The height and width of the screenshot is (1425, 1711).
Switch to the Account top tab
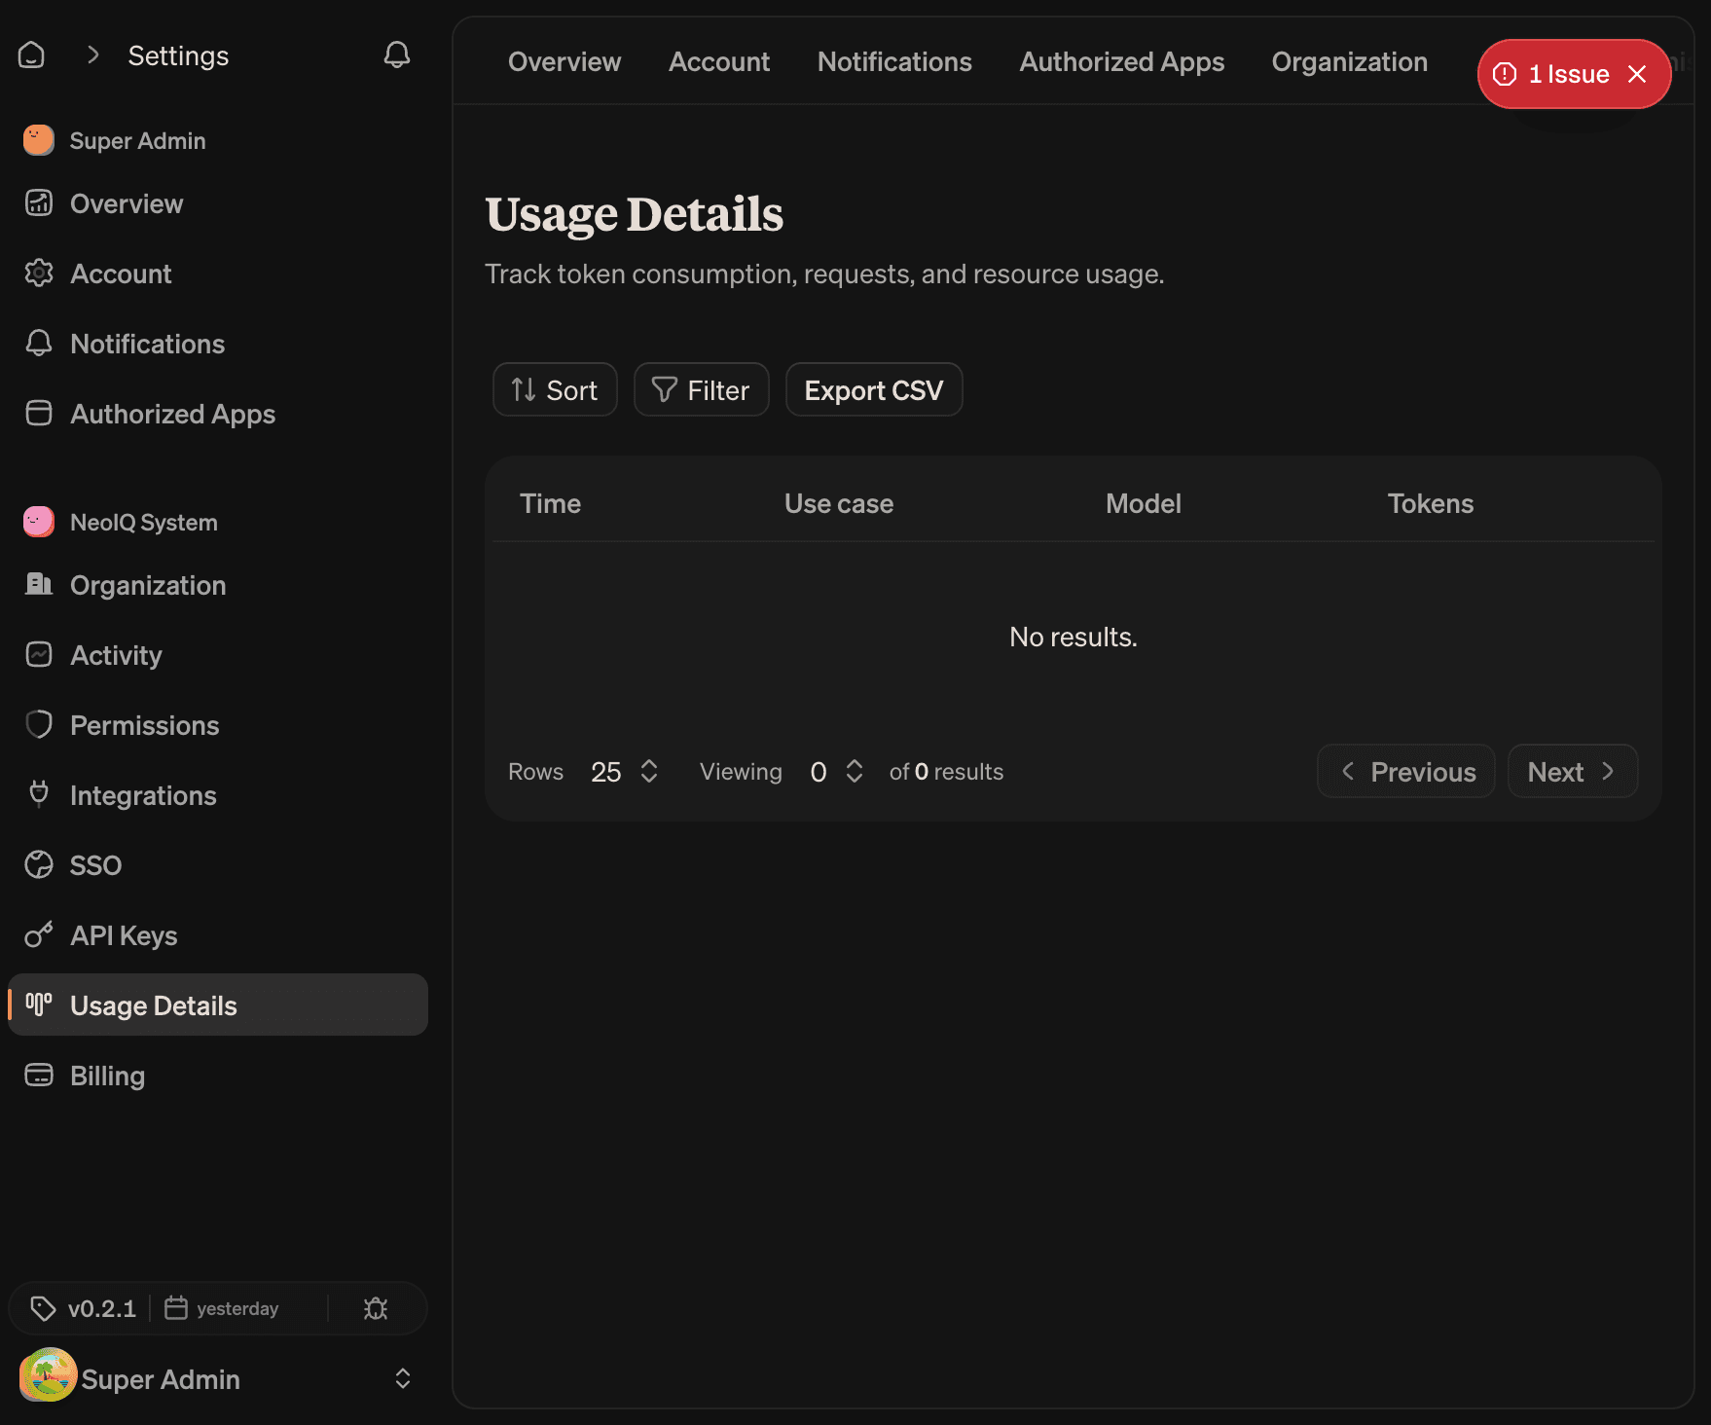click(719, 61)
